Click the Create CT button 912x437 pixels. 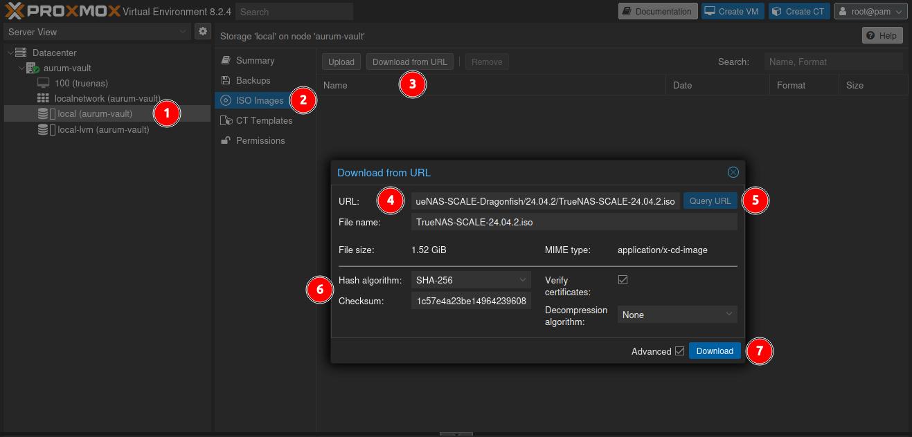pos(800,11)
